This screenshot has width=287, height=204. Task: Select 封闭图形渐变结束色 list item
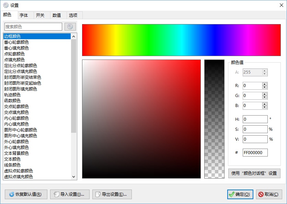tap(37, 77)
